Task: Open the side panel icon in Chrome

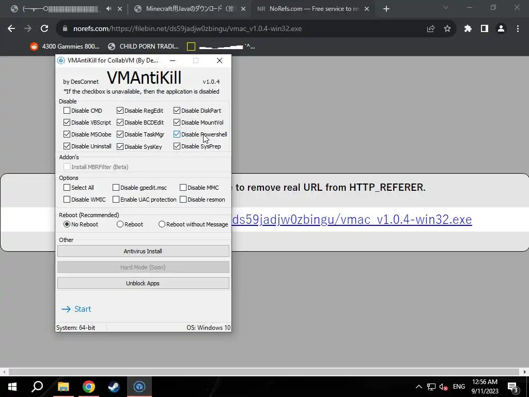Action: click(x=485, y=29)
